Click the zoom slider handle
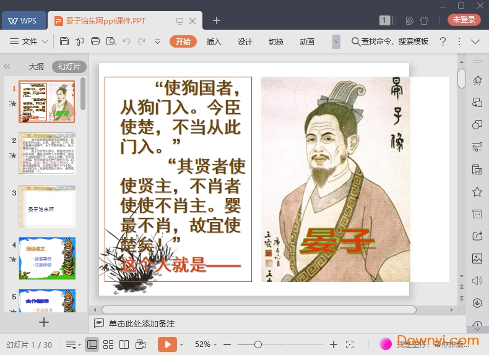 [x=258, y=344]
